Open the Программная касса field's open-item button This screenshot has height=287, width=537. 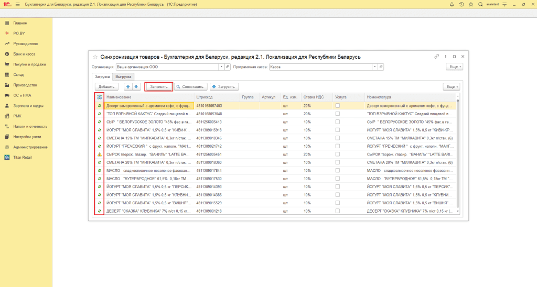[381, 67]
